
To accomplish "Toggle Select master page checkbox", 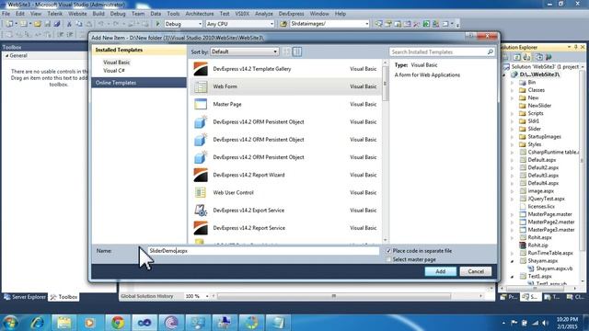I will point(388,259).
